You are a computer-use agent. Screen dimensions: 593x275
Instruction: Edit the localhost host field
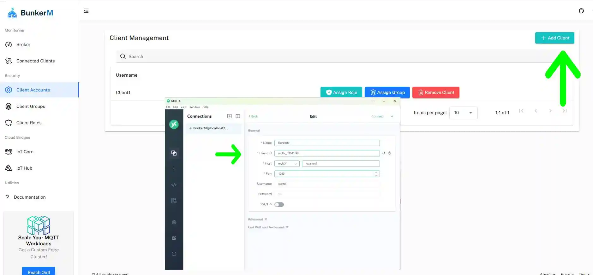point(341,163)
